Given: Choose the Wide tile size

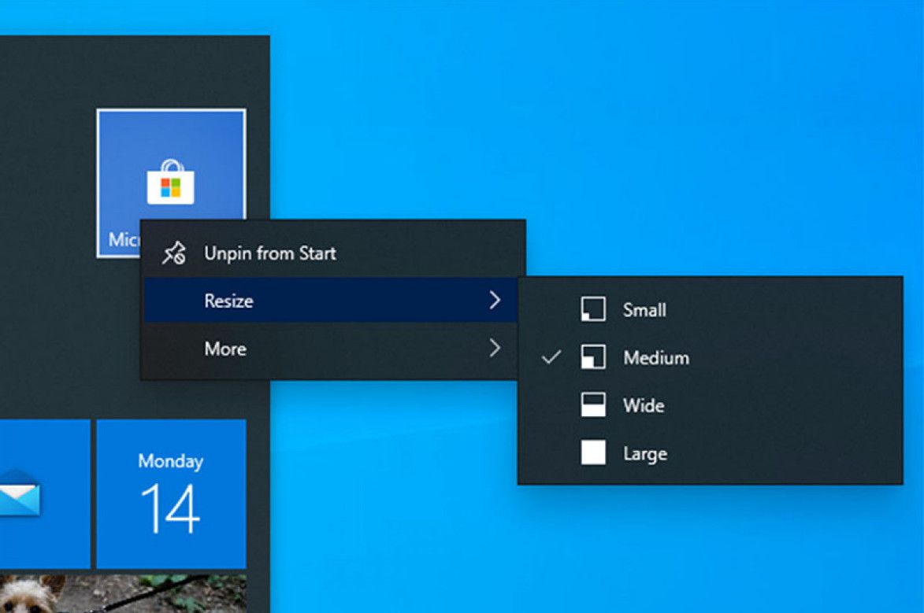Looking at the screenshot, I should [710, 405].
